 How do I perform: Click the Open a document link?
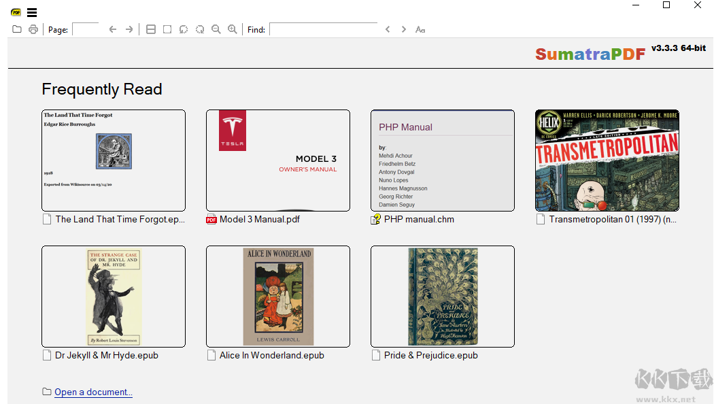click(x=93, y=392)
